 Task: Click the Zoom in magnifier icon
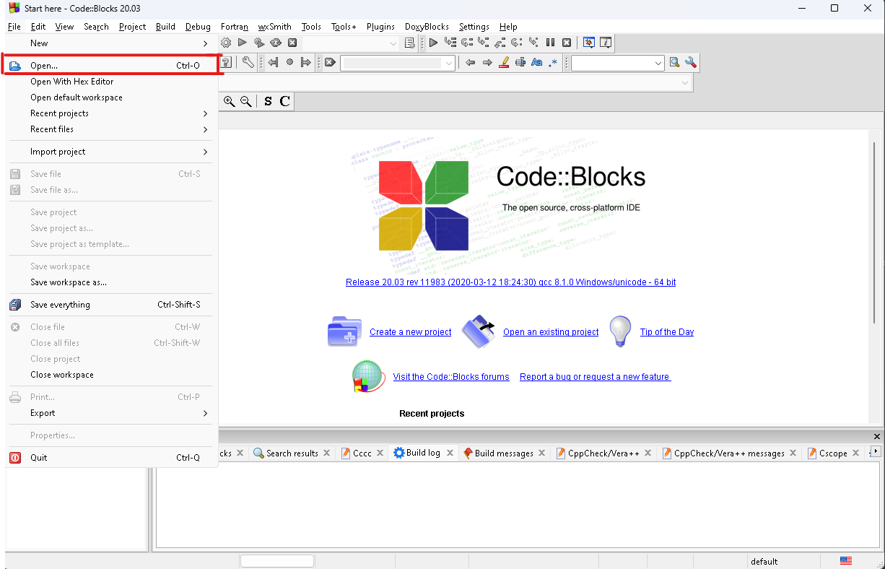229,102
